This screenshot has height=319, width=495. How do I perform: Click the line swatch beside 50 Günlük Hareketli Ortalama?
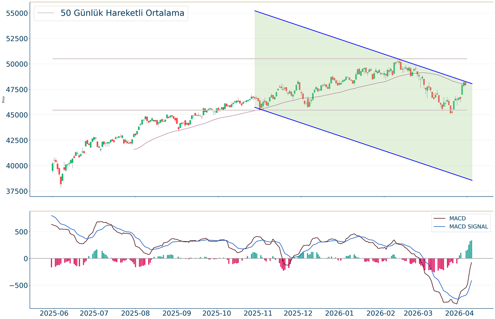[46, 13]
